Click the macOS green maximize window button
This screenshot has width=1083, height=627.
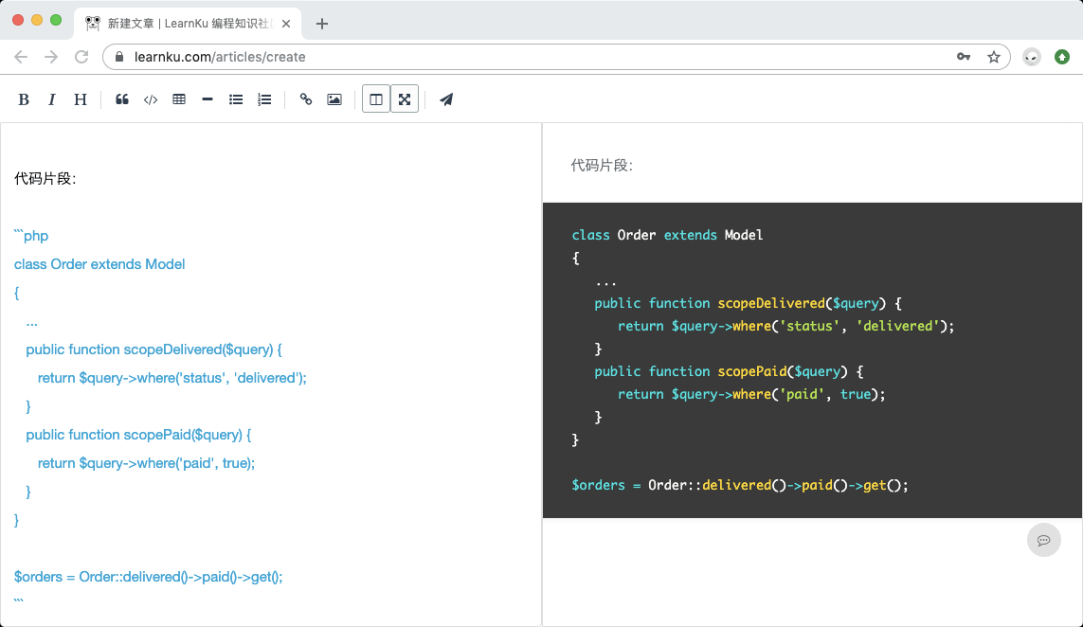coord(56,21)
